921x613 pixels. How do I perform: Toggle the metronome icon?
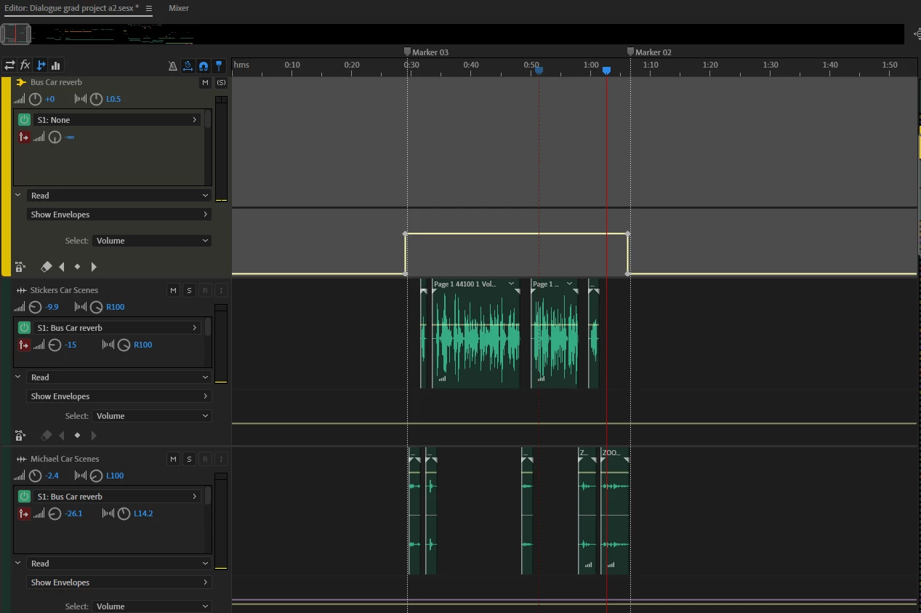[172, 65]
